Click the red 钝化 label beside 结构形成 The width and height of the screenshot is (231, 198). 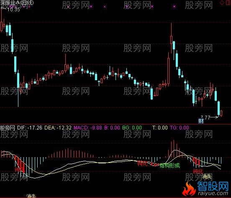click(142, 163)
